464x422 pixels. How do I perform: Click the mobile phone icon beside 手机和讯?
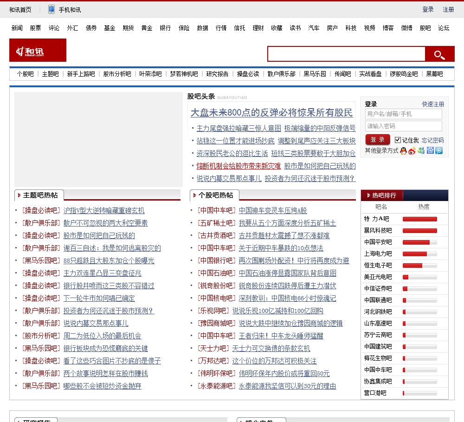(x=52, y=9)
